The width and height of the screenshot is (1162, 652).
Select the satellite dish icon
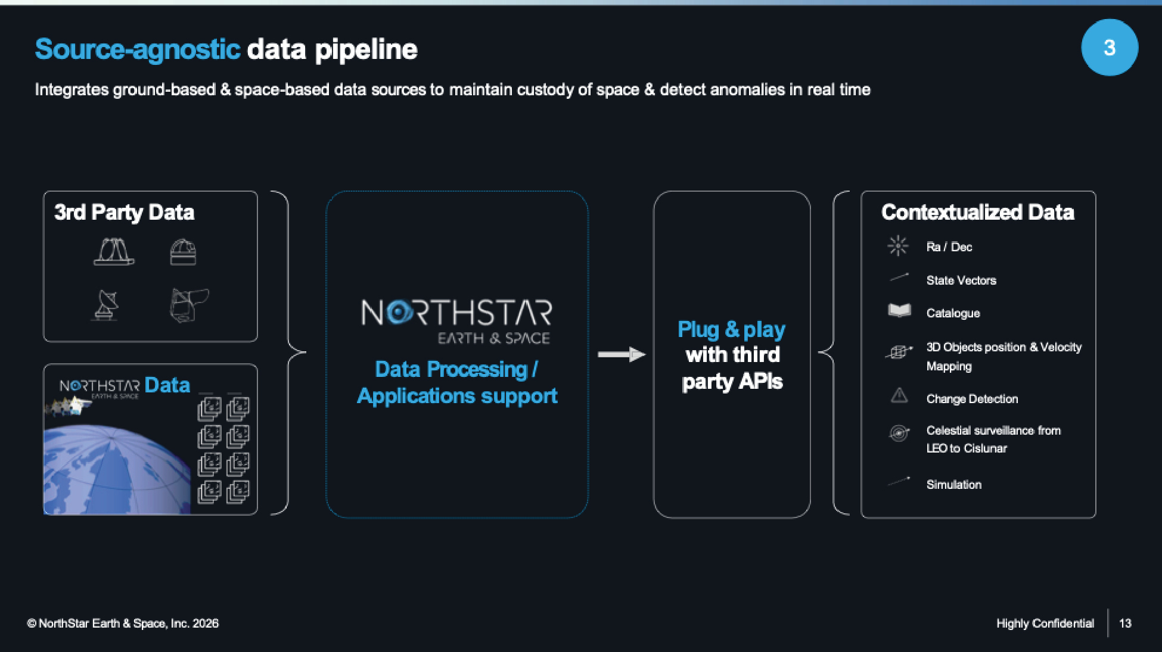pyautogui.click(x=107, y=305)
